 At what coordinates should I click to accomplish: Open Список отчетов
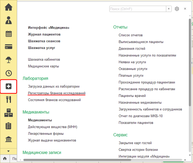(x=131, y=35)
